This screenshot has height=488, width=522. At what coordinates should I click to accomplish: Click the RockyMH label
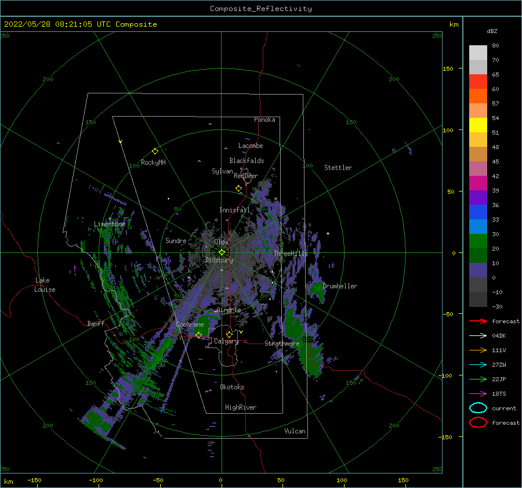pyautogui.click(x=153, y=162)
